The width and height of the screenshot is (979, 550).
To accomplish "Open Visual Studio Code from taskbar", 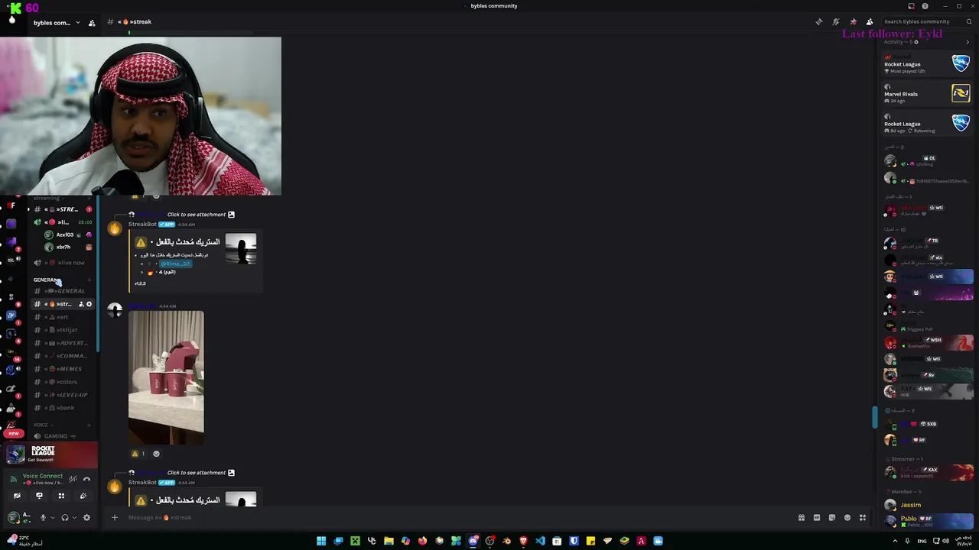I will (540, 541).
